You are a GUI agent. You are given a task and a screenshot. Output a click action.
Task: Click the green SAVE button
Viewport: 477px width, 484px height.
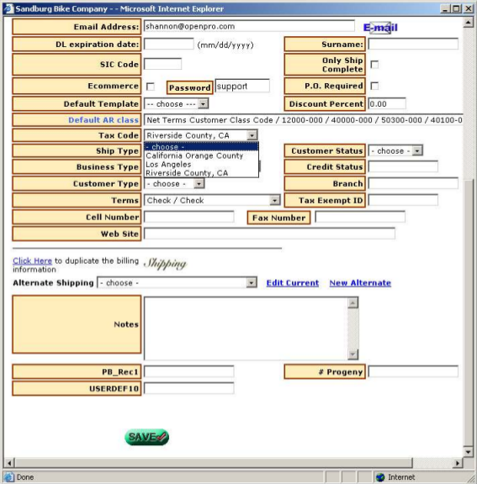coord(146,437)
